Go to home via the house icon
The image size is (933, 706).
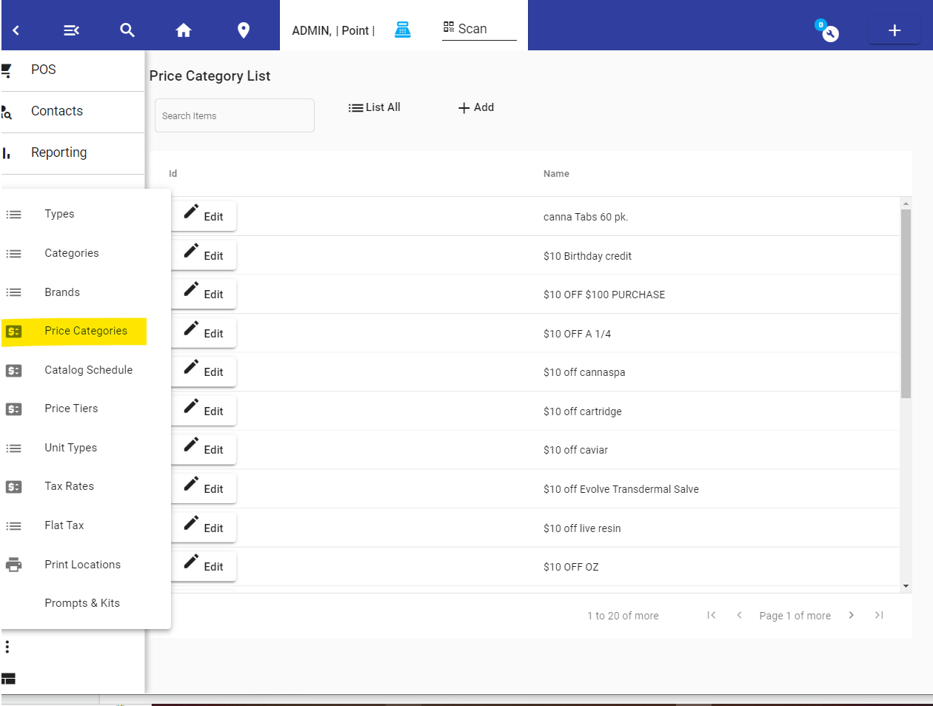tap(184, 30)
